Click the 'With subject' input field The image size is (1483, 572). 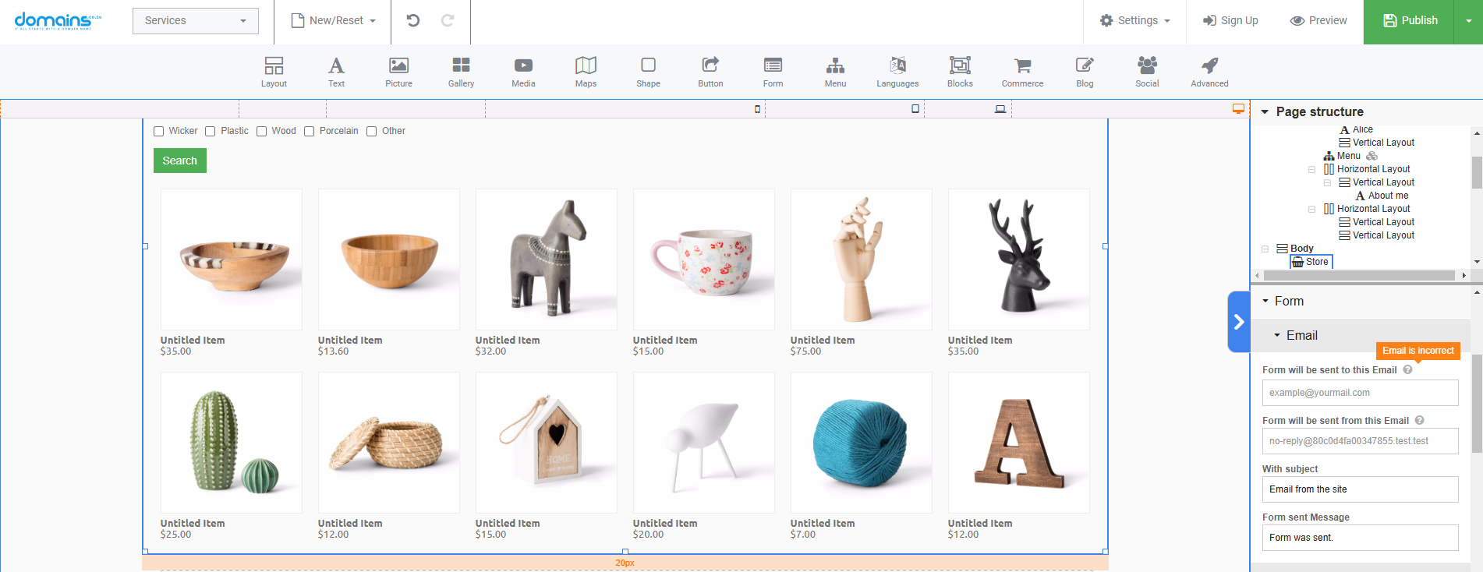[1360, 489]
